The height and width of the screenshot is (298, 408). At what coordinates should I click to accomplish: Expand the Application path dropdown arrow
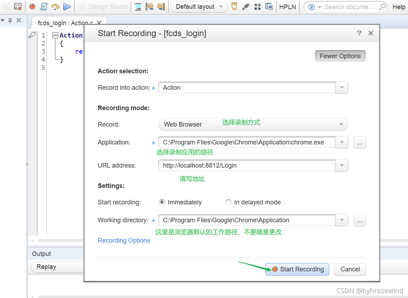click(342, 142)
